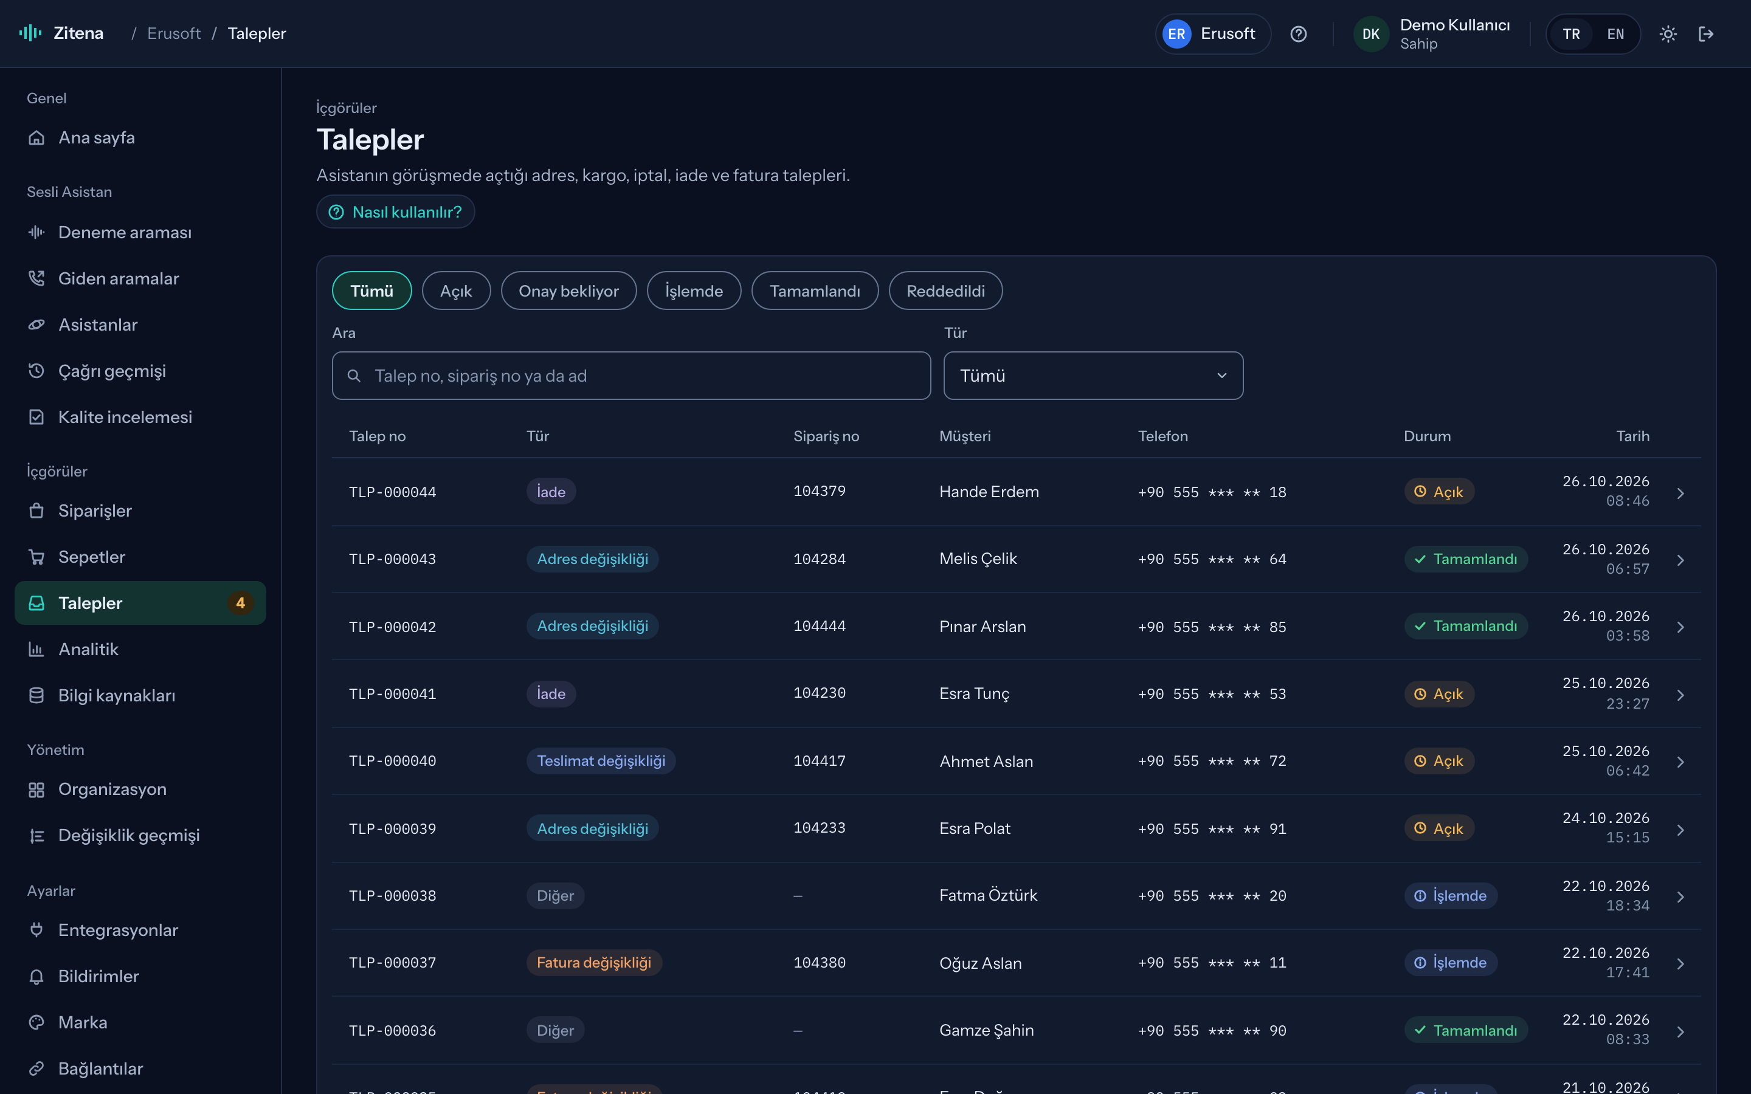The image size is (1751, 1094).
Task: Open Ana sayfa home icon
Action: pos(36,137)
